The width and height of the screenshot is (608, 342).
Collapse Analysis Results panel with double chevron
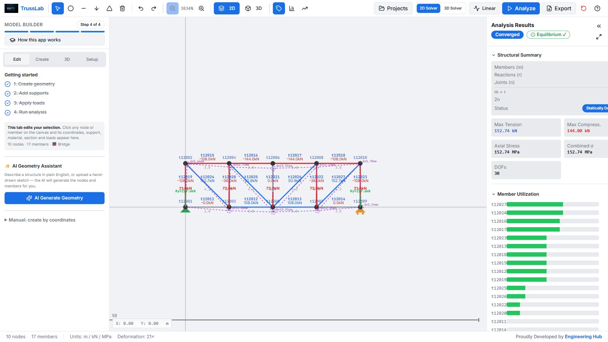click(x=599, y=26)
